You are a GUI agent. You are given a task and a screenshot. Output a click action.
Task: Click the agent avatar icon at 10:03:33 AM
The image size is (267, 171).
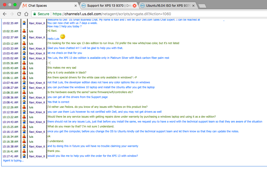(24, 48)
